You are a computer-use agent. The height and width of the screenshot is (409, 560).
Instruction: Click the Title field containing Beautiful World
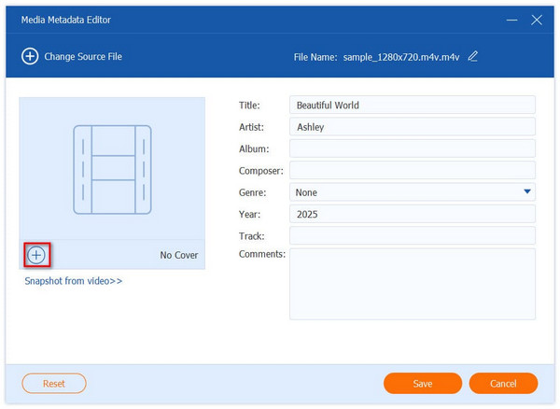[x=412, y=106]
